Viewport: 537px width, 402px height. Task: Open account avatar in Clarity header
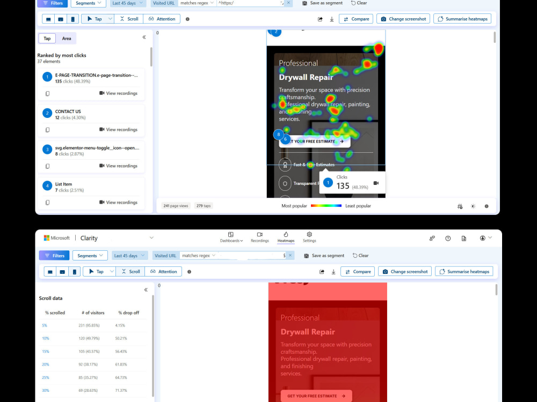(x=483, y=238)
